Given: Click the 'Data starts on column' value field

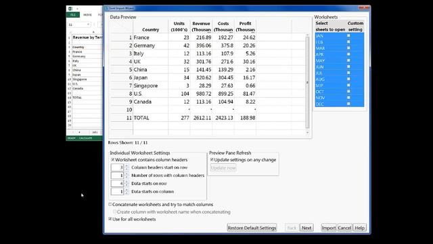Looking at the screenshot, I should [x=117, y=191].
